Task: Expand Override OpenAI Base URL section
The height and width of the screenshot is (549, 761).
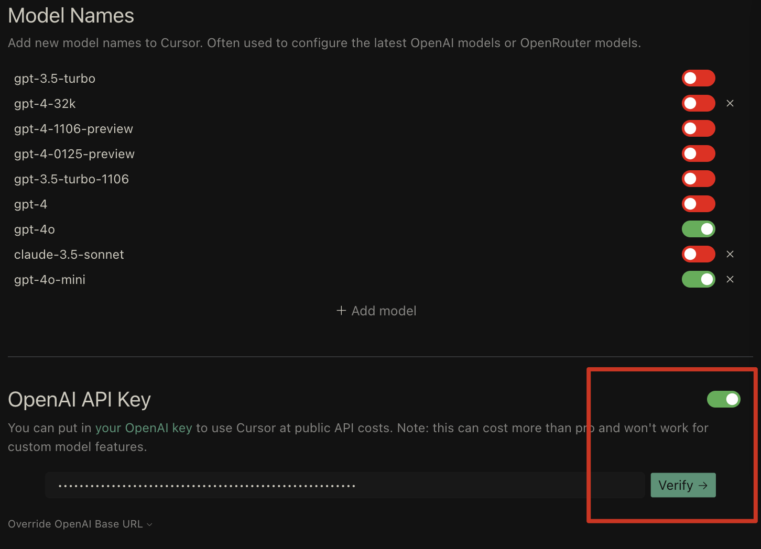Action: tap(80, 524)
